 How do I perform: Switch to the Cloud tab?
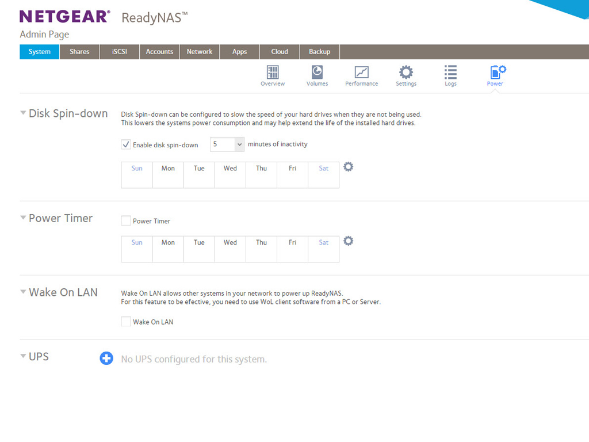[280, 52]
